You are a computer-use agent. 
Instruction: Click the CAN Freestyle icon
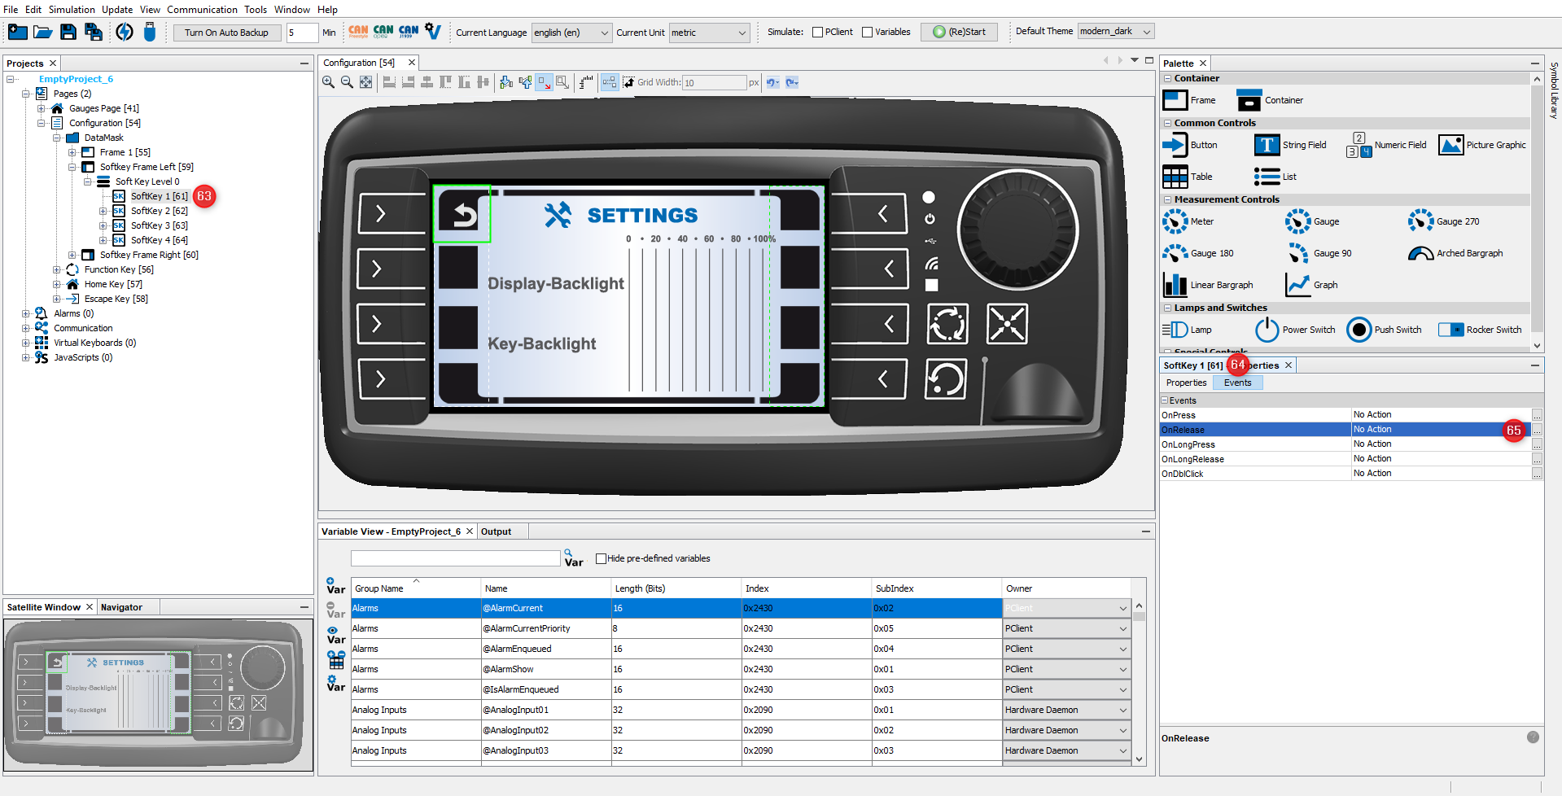[x=358, y=32]
